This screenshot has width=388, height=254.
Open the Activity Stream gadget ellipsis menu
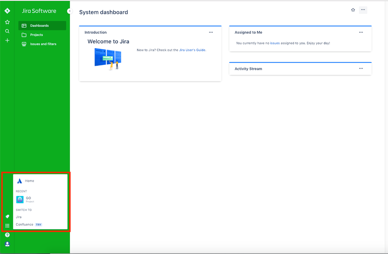click(x=361, y=68)
